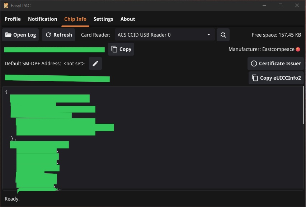Minimize the EasyLPAC window

[x=264, y=5]
